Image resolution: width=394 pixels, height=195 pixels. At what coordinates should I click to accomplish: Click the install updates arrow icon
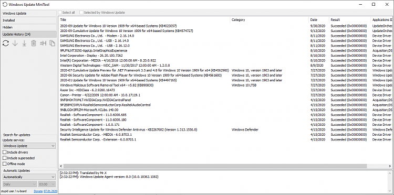24,44
